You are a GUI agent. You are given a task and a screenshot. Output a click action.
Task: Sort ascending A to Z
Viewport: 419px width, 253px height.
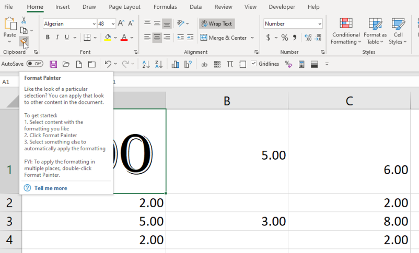point(146,64)
